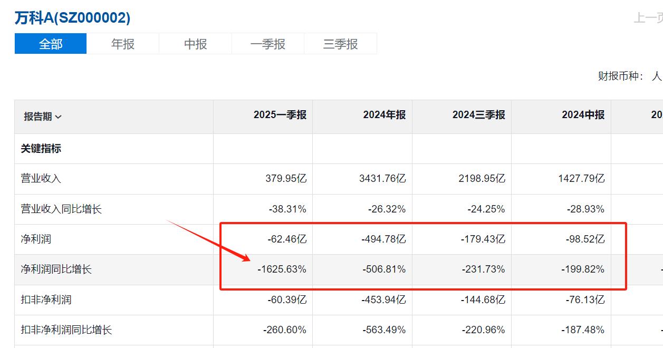This screenshot has width=663, height=348.
Task: Click the -1625.63% net profit growth cell
Action: pos(282,269)
